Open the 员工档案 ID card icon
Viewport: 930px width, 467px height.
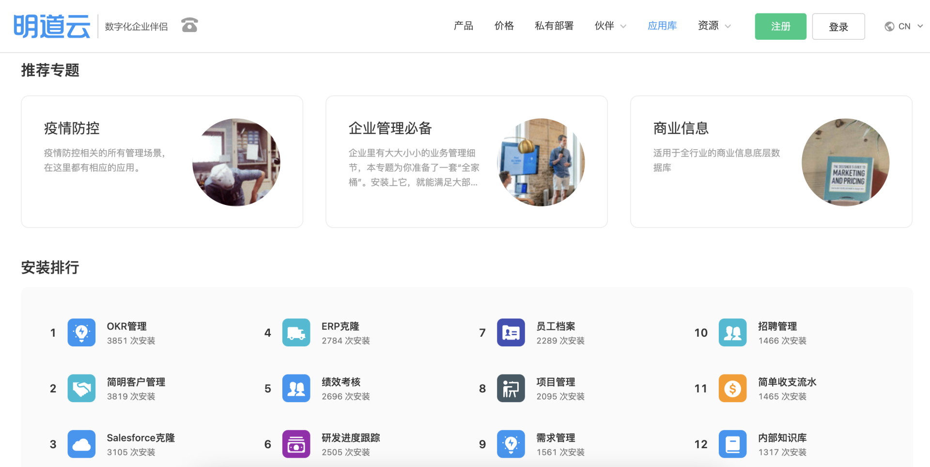[x=511, y=332]
